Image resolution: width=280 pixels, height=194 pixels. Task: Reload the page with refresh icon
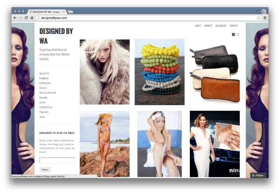point(26,18)
